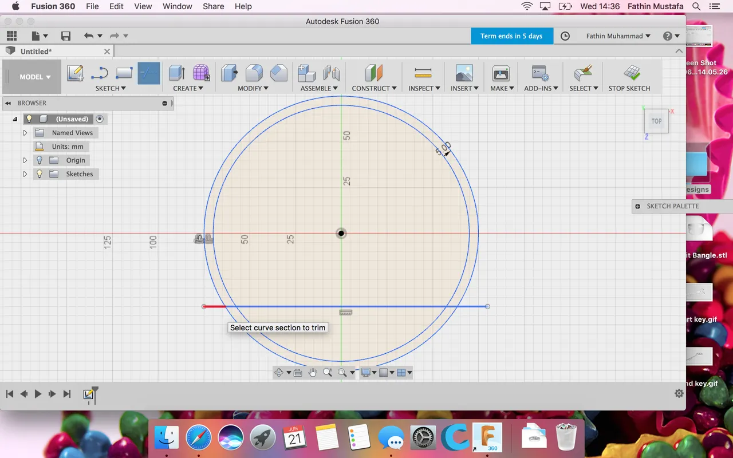Open the CONSTRUCT dropdown menu

coord(374,88)
